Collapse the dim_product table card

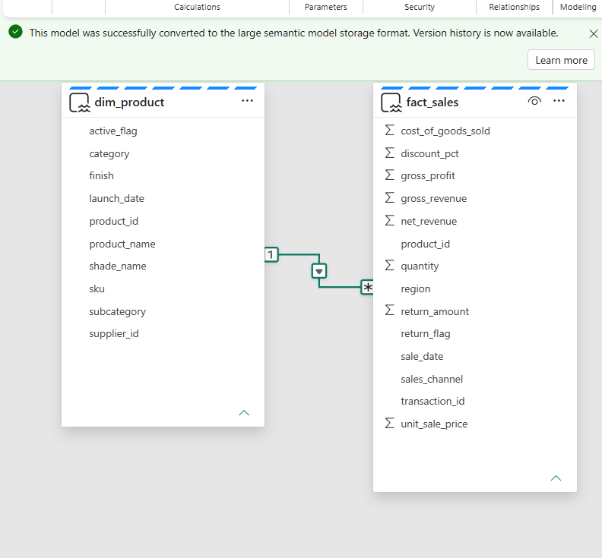[244, 413]
